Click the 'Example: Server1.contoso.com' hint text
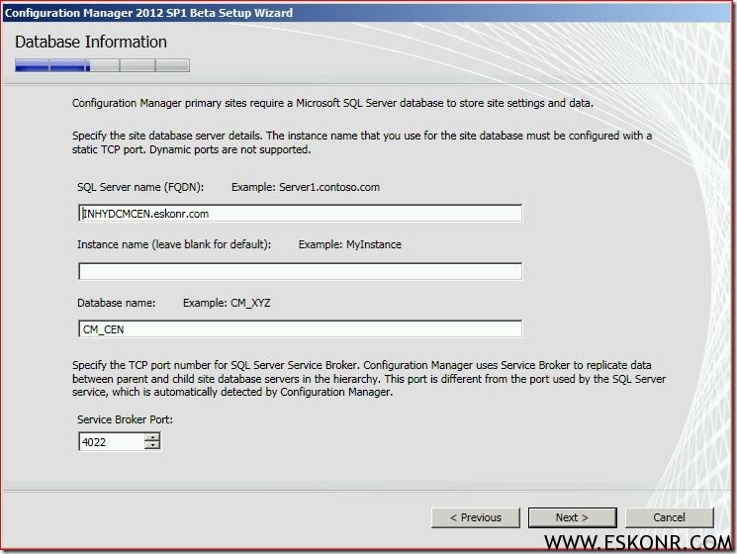 [306, 187]
